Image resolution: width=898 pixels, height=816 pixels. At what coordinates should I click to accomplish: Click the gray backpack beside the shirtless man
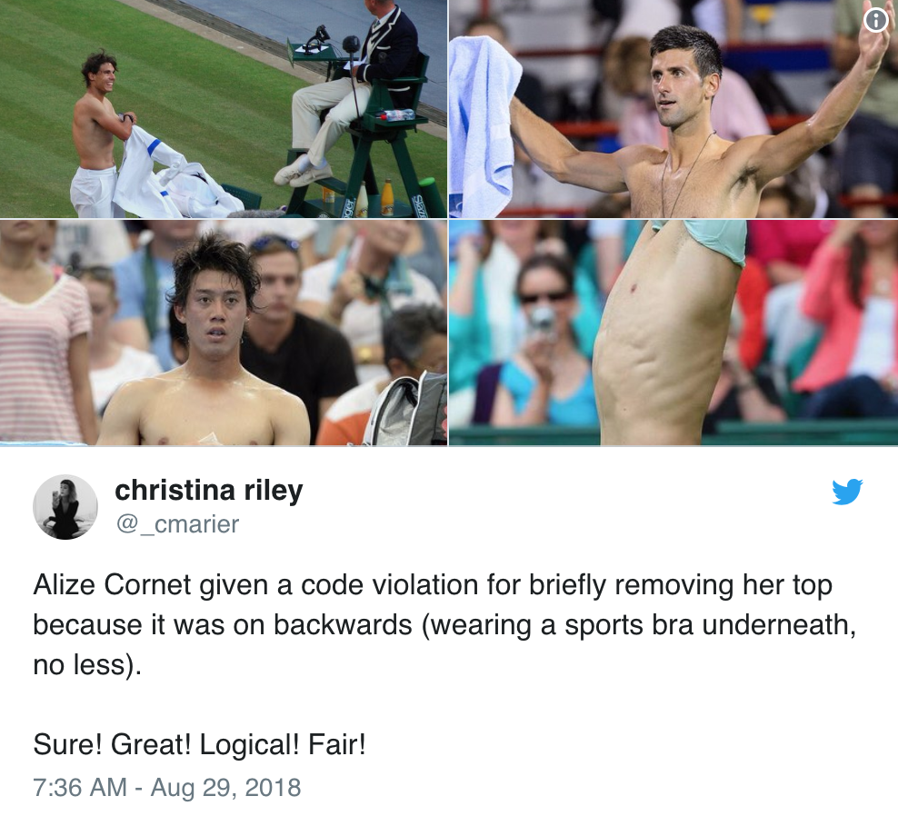405,409
